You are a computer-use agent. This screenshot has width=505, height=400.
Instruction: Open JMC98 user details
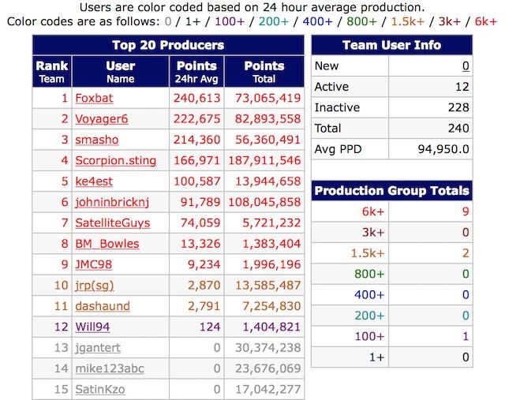click(x=95, y=264)
